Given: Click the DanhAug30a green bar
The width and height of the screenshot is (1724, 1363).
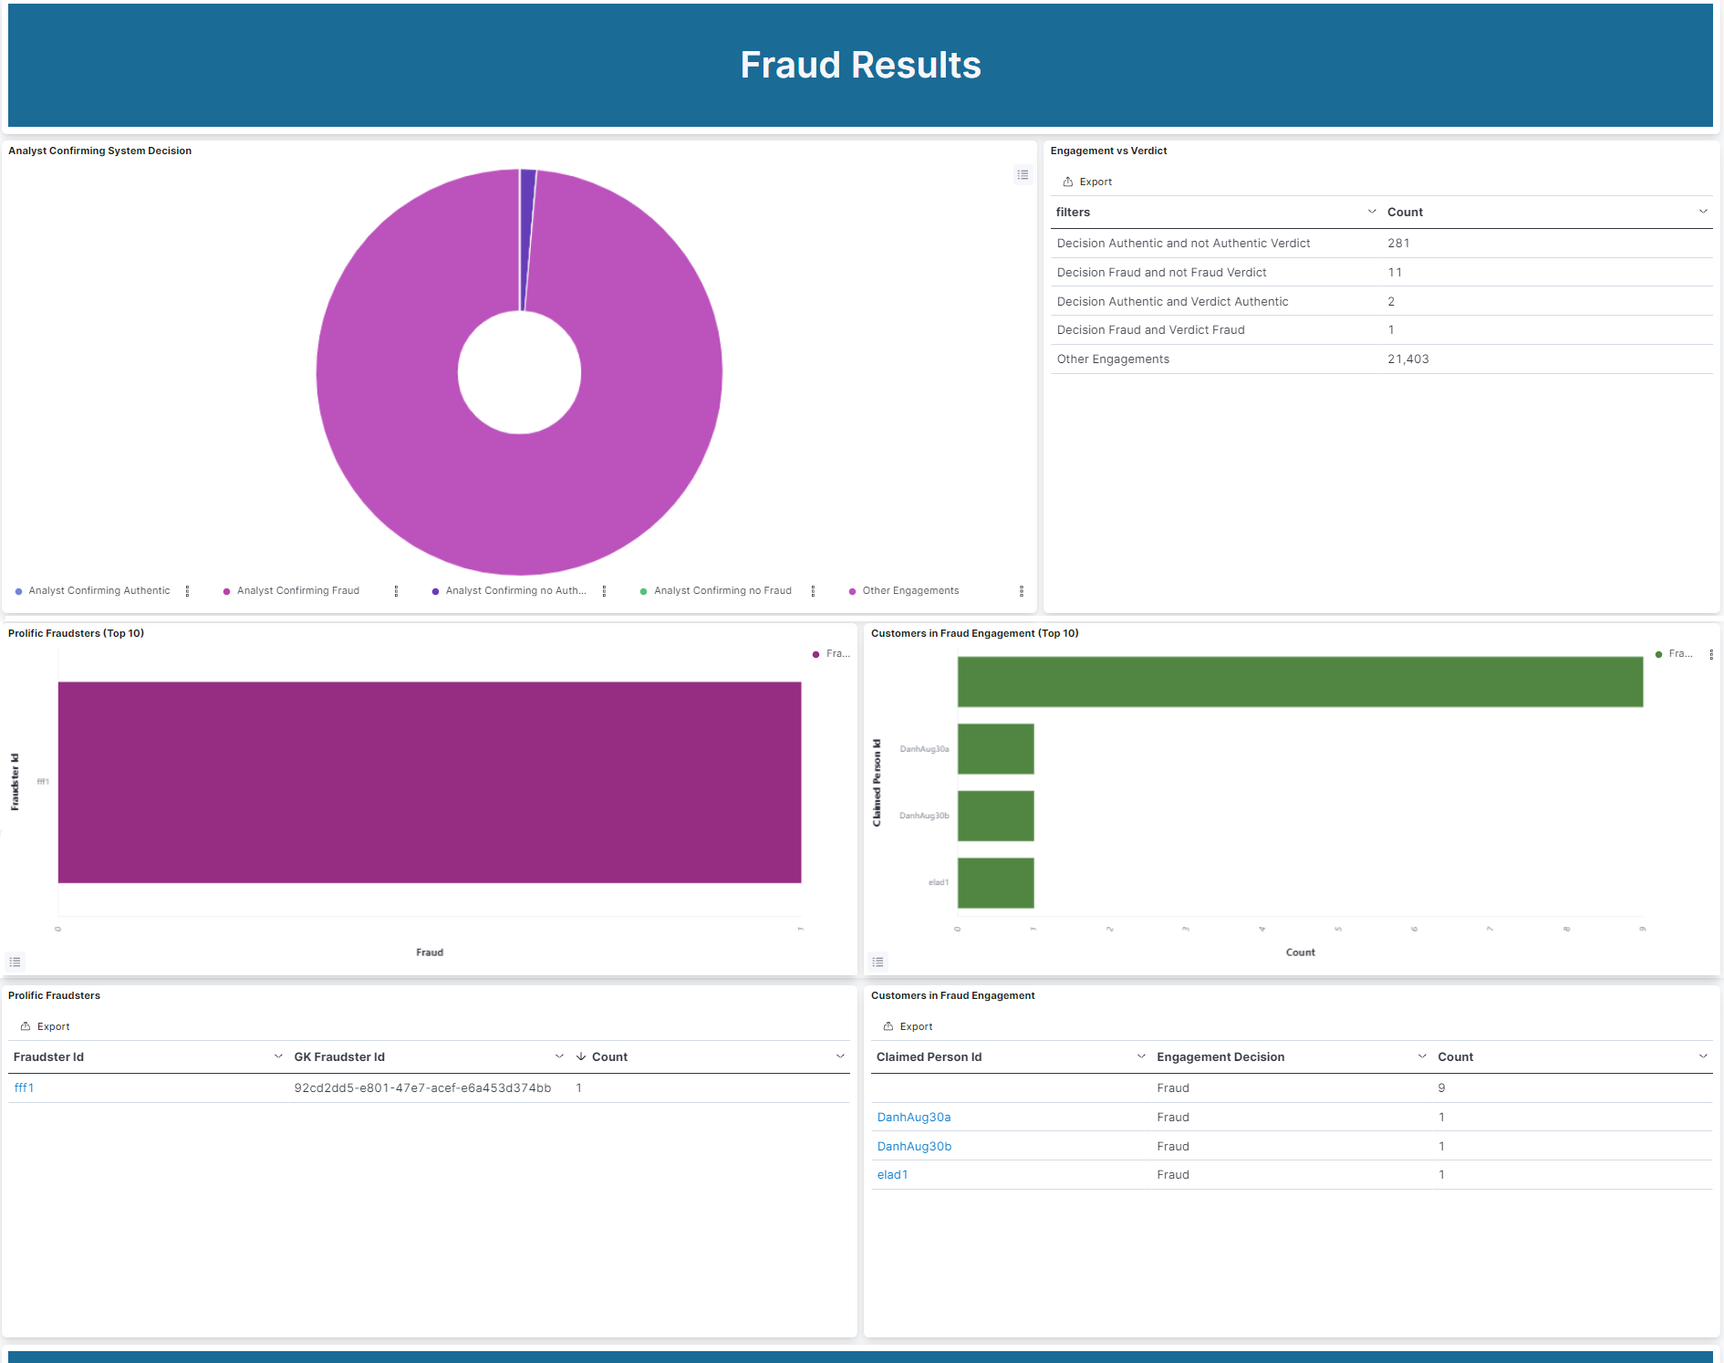Looking at the screenshot, I should pyautogui.click(x=995, y=749).
